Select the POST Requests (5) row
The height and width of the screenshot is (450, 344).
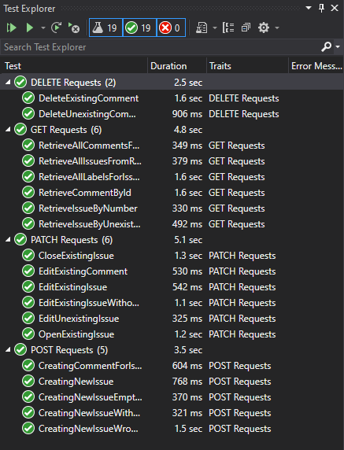click(172, 350)
